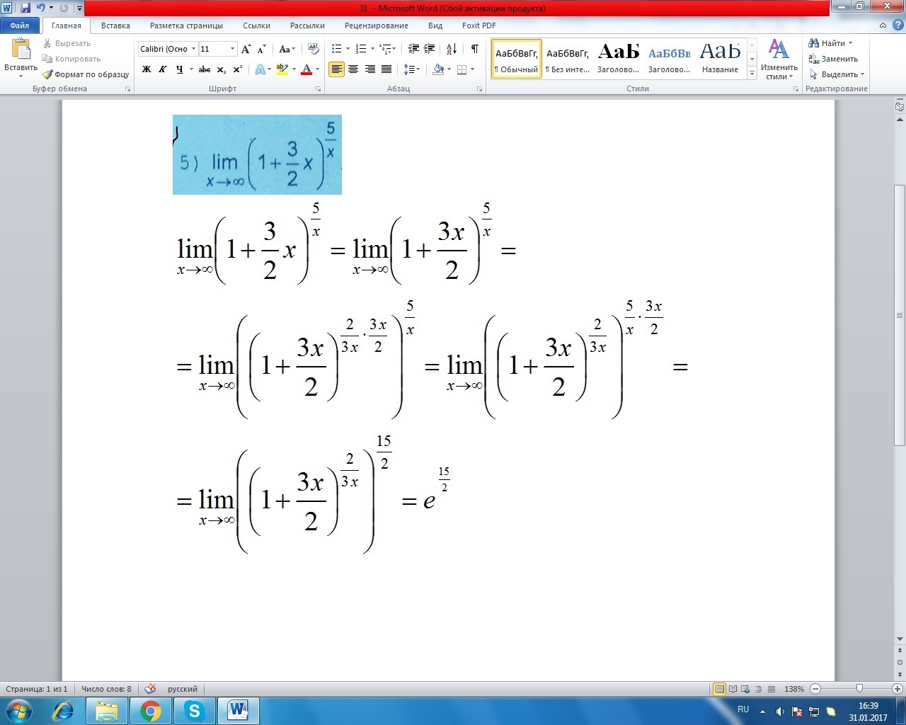Apply strikethrough formatting
906x725 pixels.
205,69
